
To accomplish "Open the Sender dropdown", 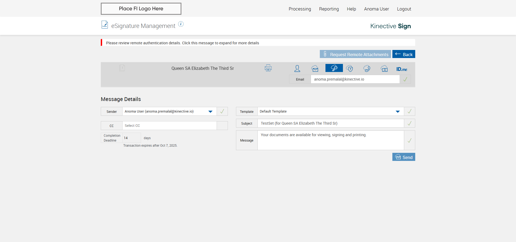I will pos(210,111).
